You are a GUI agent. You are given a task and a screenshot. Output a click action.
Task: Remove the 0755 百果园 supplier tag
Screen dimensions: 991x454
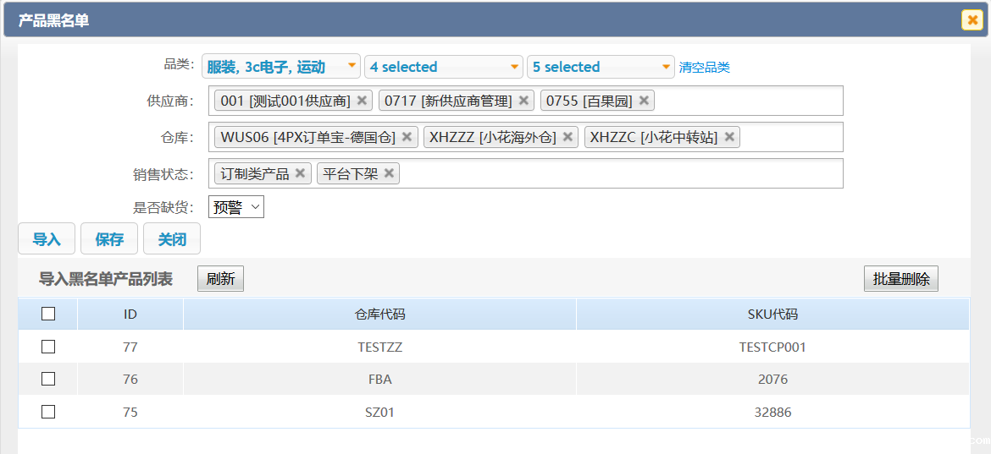645,101
